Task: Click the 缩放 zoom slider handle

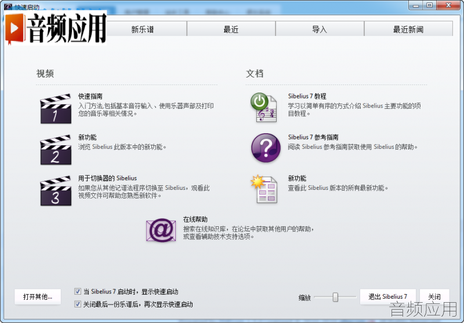Action: pos(335,297)
